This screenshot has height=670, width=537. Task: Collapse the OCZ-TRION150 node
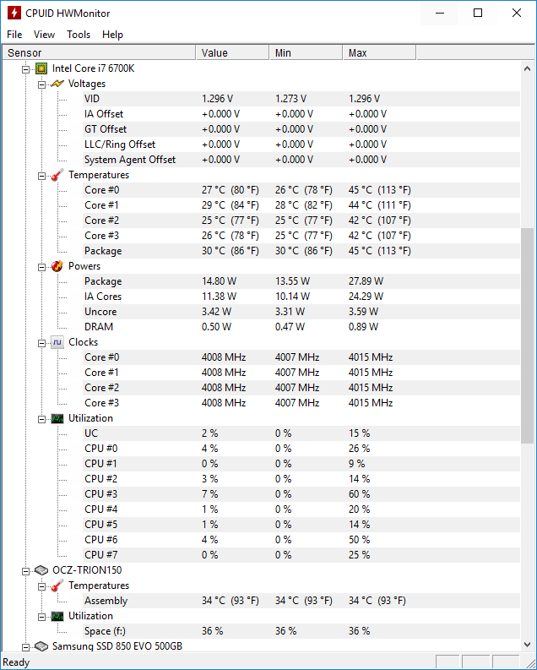(26, 571)
